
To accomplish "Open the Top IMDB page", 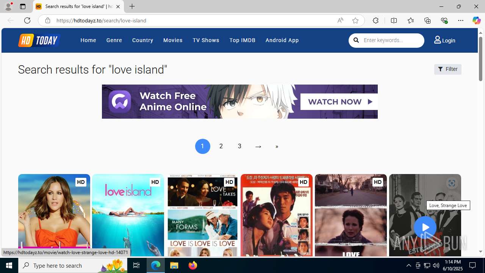I will click(242, 40).
